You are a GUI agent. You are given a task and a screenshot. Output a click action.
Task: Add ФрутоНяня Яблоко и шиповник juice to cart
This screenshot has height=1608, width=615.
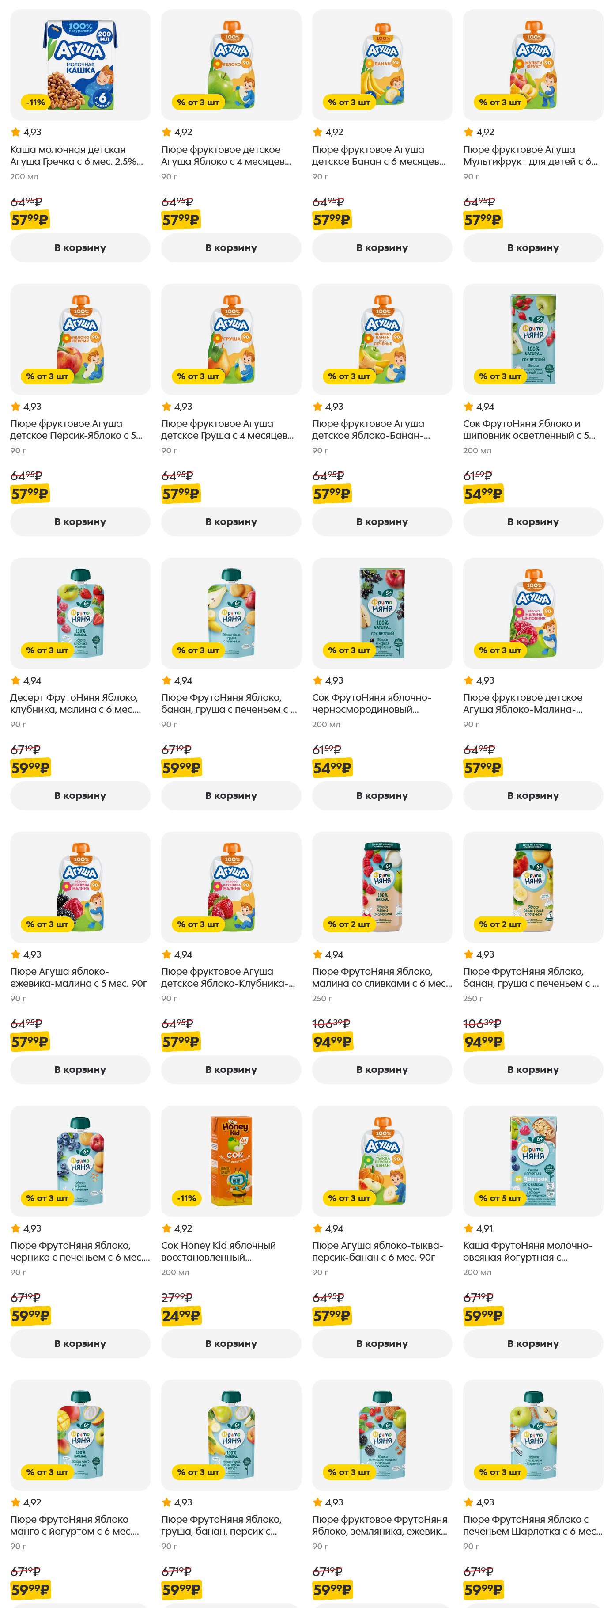(533, 522)
